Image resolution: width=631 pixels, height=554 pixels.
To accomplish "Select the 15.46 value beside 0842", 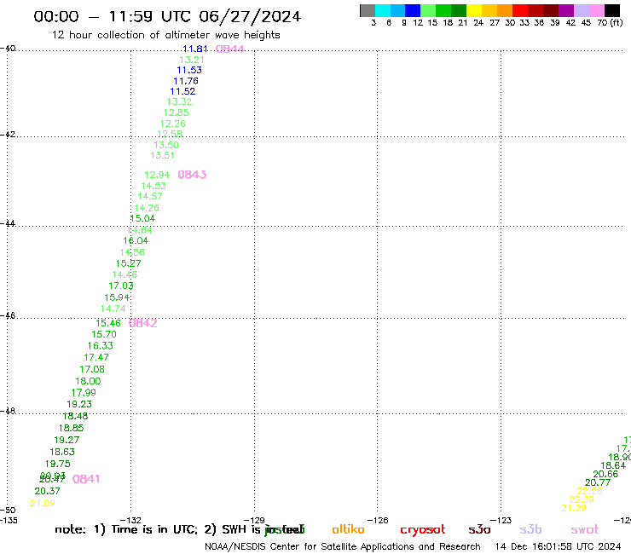I will pos(108,323).
